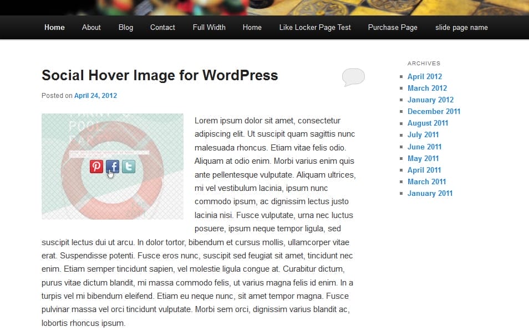This screenshot has width=529, height=332.
Task: Open the post titled Social Hover Image for WordPress
Action: tap(159, 75)
